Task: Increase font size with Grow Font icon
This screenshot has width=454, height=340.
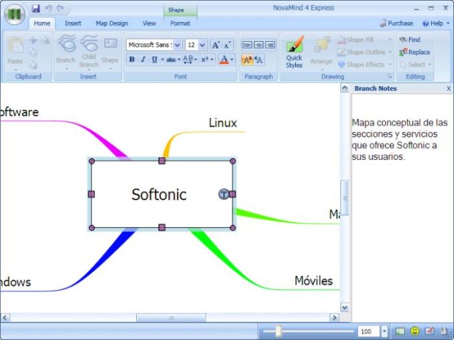Action: [216, 45]
